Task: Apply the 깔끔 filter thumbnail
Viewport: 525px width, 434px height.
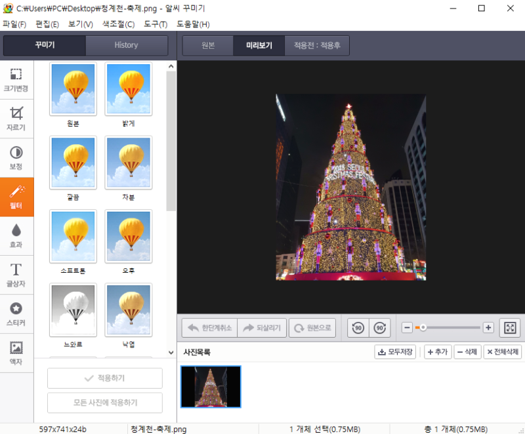Action: pos(73,163)
